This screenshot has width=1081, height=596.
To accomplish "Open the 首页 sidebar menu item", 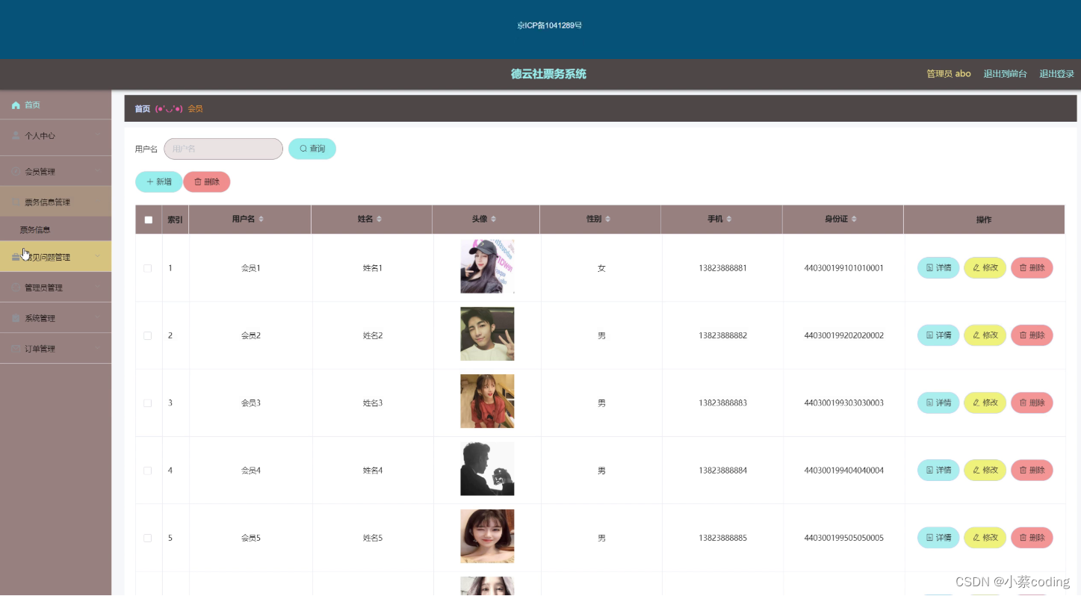I will (55, 105).
